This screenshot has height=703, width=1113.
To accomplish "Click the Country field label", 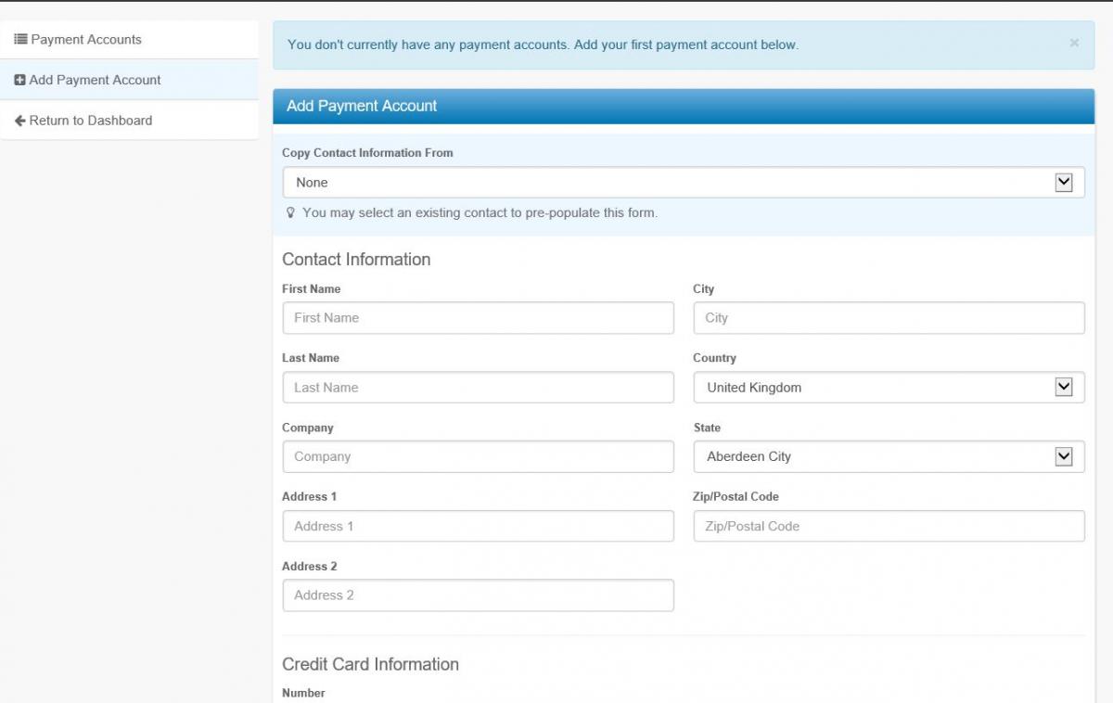I will coord(714,358).
